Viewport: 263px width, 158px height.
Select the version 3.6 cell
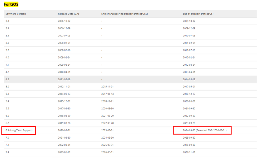(x=7, y=43)
